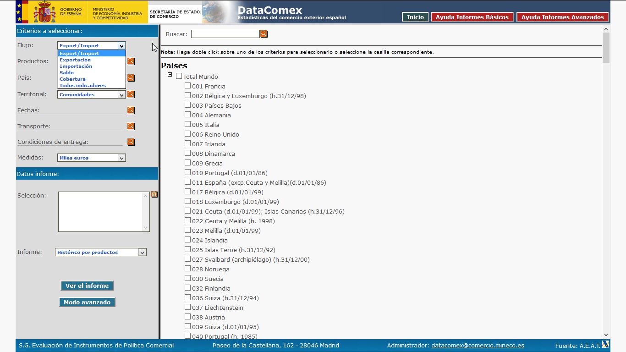The height and width of the screenshot is (352, 626).
Task: Close the Flujo dropdown via its arrow
Action: click(121, 45)
